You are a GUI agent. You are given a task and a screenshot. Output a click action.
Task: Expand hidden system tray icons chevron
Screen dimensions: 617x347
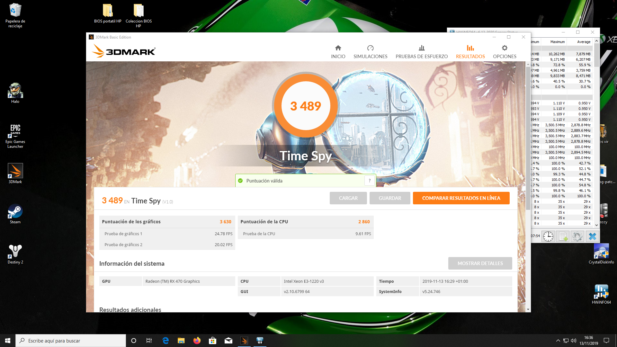pos(558,341)
